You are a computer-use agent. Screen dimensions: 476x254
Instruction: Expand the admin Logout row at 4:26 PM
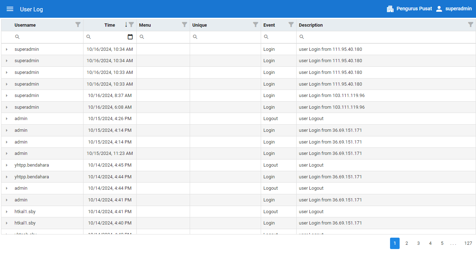click(7, 119)
